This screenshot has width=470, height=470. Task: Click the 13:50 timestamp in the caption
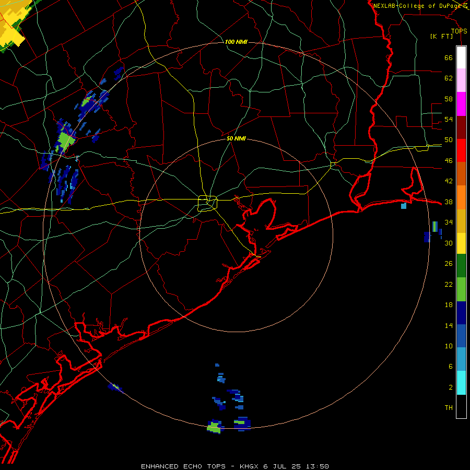(318, 466)
